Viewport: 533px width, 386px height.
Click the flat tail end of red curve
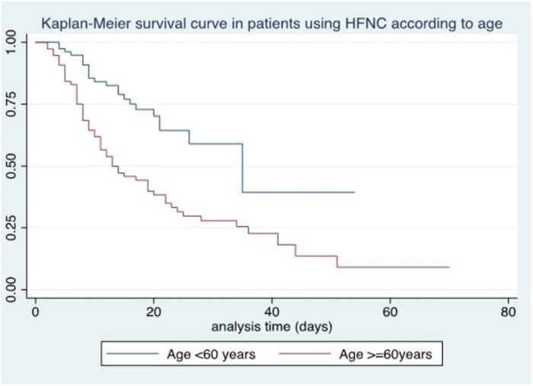click(x=394, y=267)
